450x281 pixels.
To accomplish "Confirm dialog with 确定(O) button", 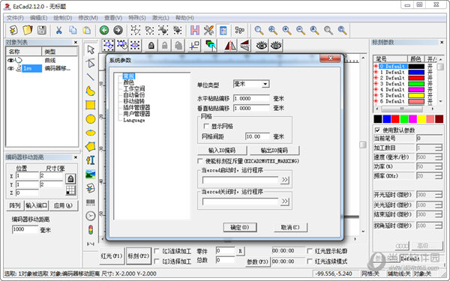I will point(240,227).
